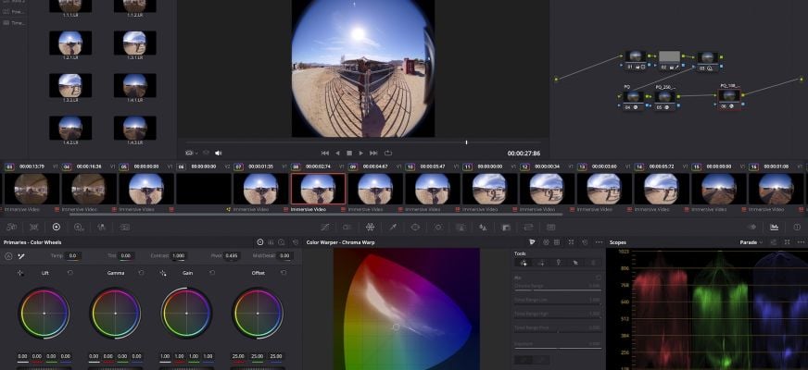Jump to the next clip

point(373,153)
